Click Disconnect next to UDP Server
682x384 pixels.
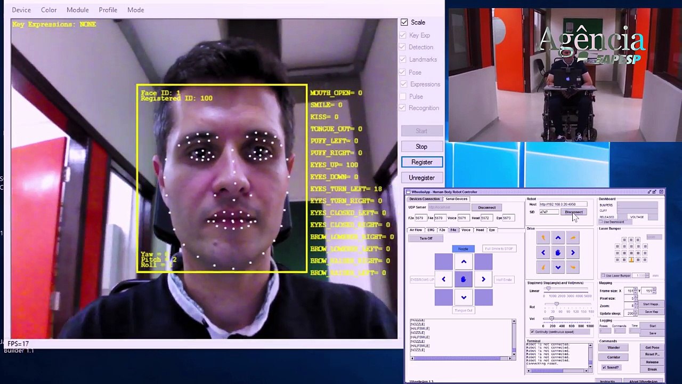(x=486, y=207)
